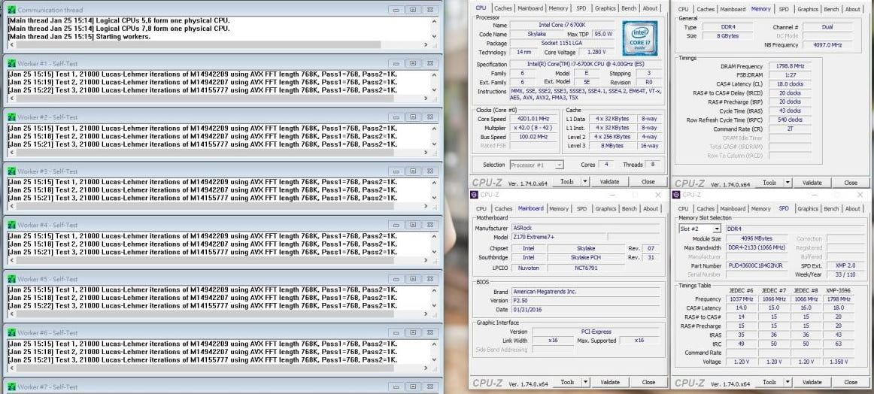Viewport: 874px width, 394px height.
Task: Click the CPU-Z icon in SPD window title bar
Action: pos(677,194)
